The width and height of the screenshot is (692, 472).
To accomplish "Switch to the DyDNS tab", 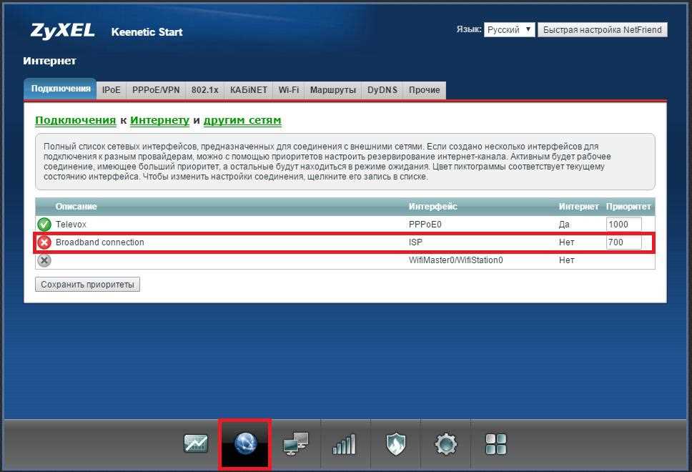I will (x=382, y=90).
